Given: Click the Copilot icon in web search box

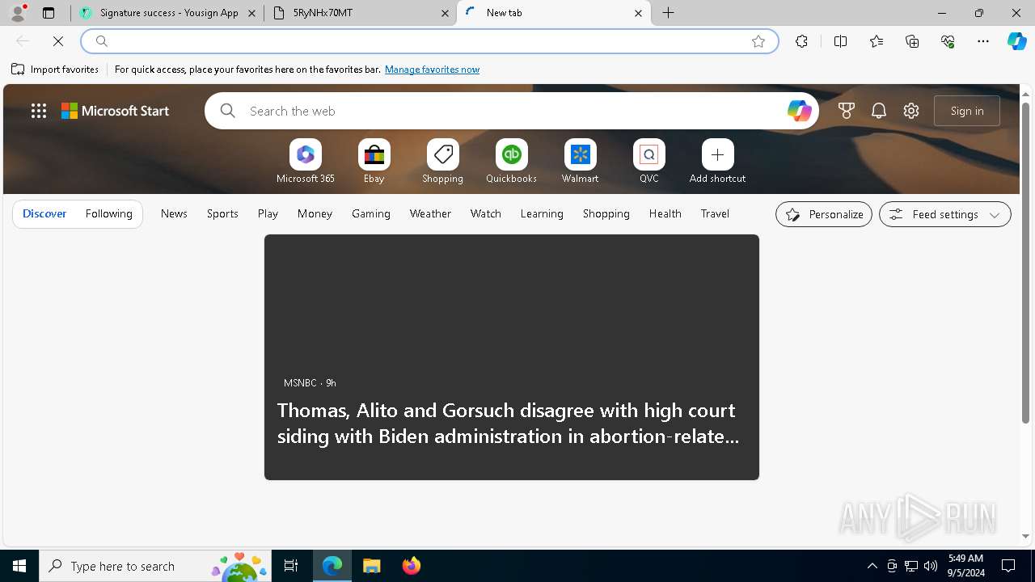Looking at the screenshot, I should click(x=799, y=111).
